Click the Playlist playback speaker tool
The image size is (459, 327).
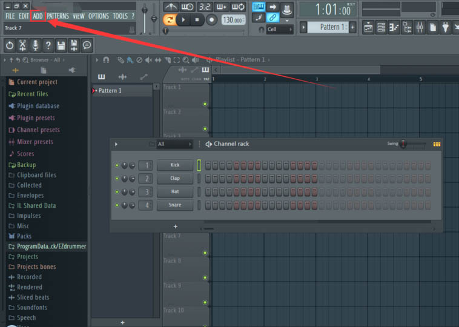(x=195, y=60)
